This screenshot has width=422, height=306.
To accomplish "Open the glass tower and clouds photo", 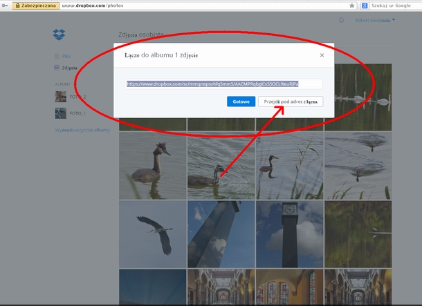I will tap(221, 234).
